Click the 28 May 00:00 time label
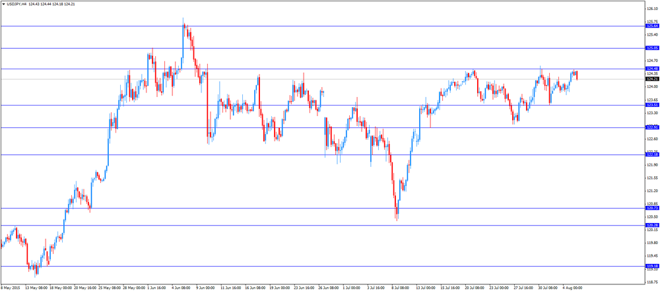 tap(134, 288)
